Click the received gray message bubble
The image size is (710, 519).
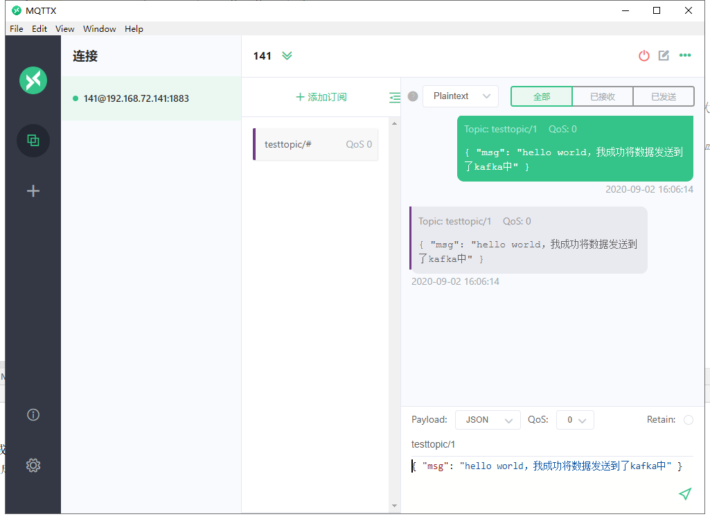[x=529, y=240]
